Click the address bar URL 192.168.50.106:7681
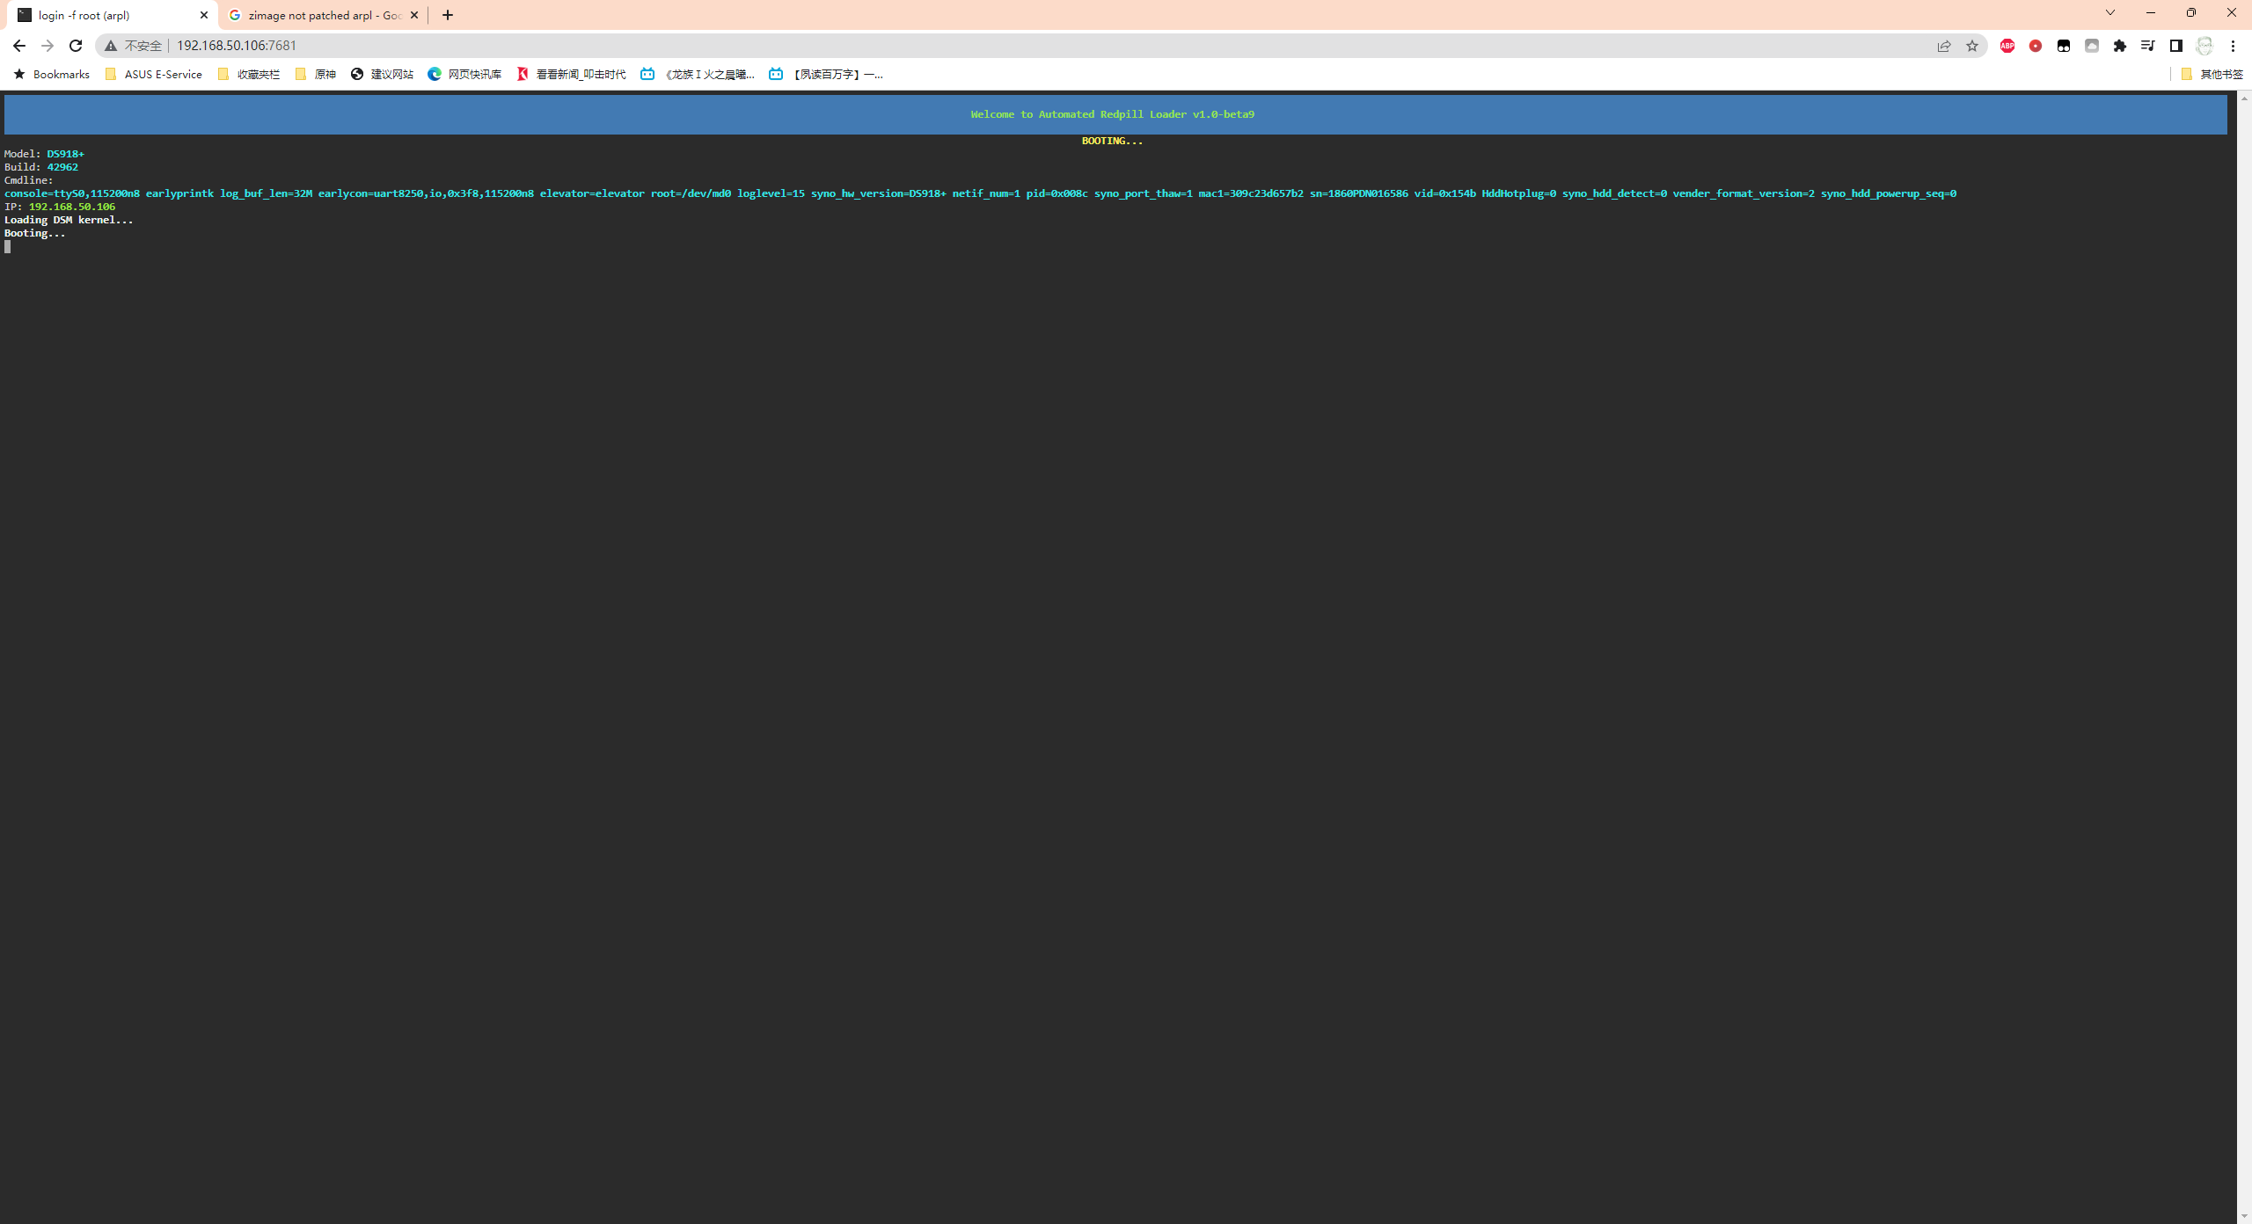This screenshot has width=2252, height=1224. (x=237, y=46)
